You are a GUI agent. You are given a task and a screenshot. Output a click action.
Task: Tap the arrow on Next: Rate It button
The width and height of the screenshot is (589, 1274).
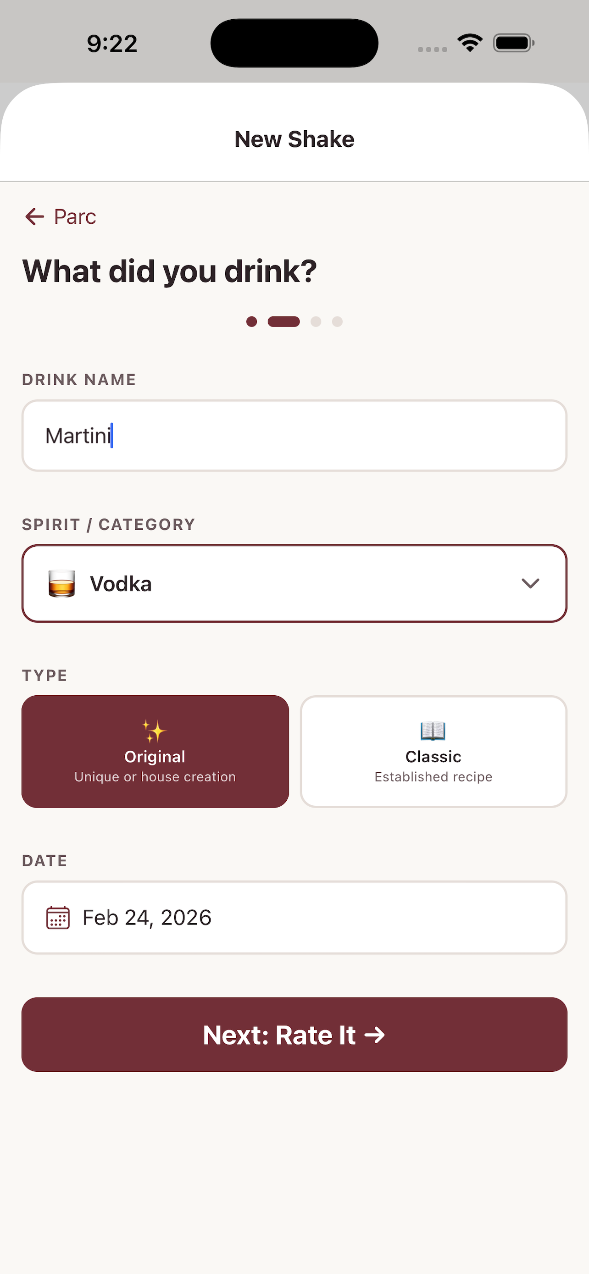pyautogui.click(x=374, y=1035)
